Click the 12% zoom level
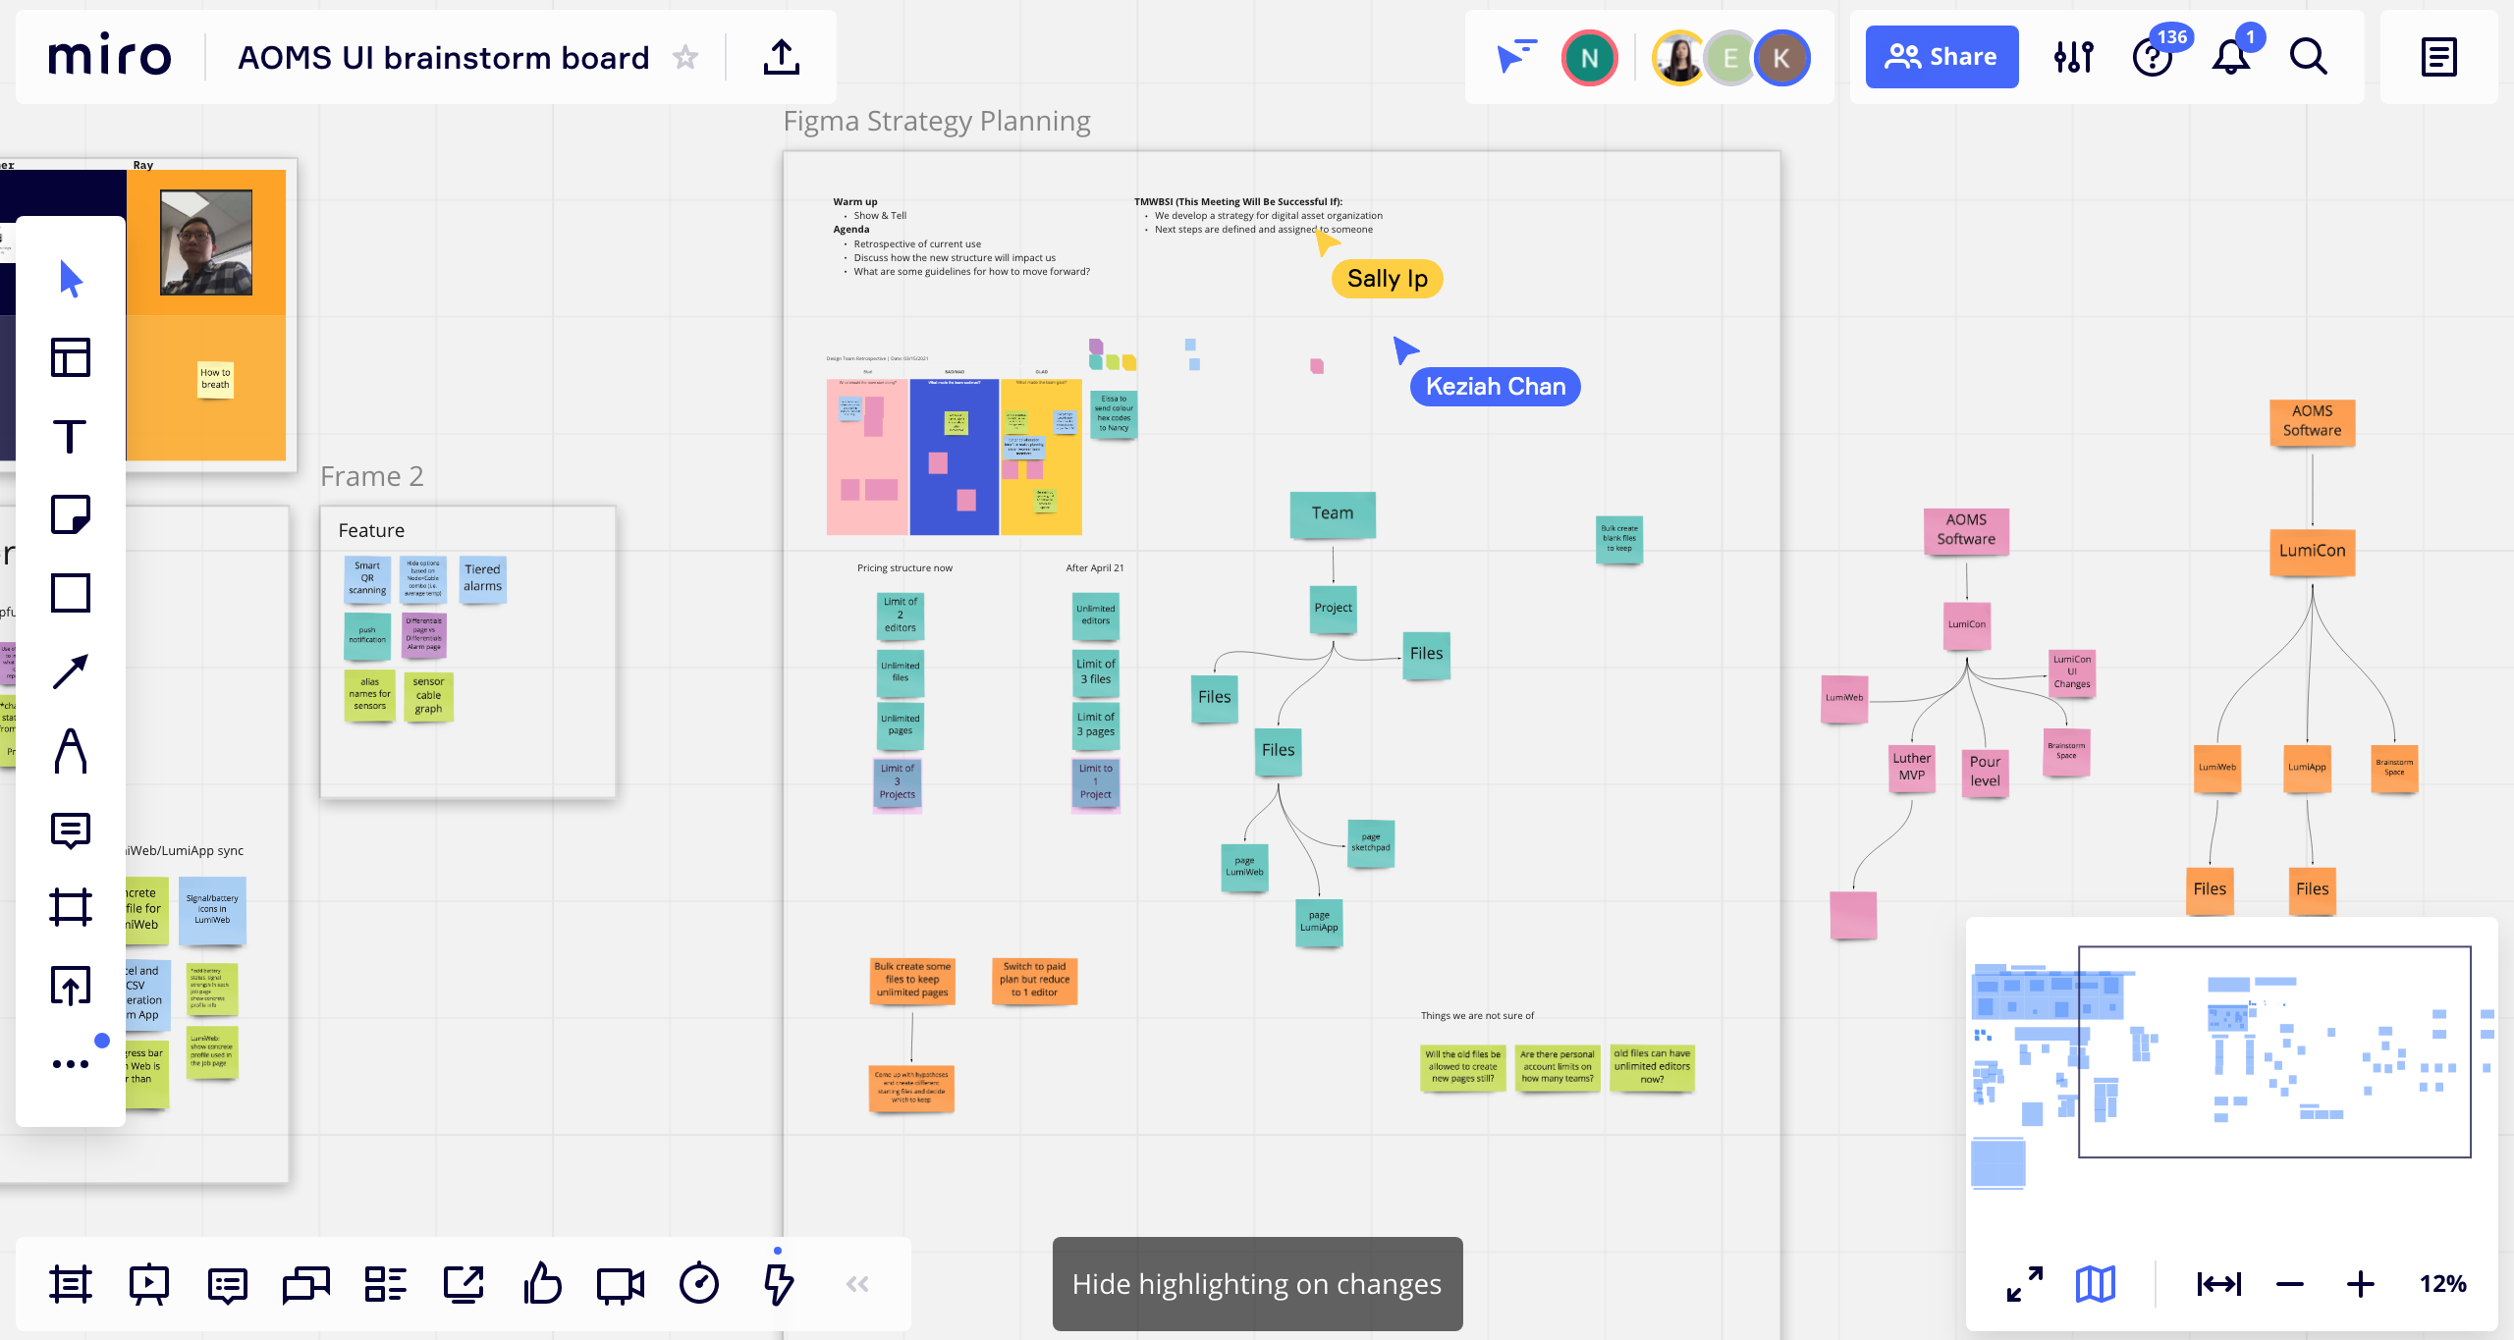Screen dimensions: 2514x1340 2443,1284
